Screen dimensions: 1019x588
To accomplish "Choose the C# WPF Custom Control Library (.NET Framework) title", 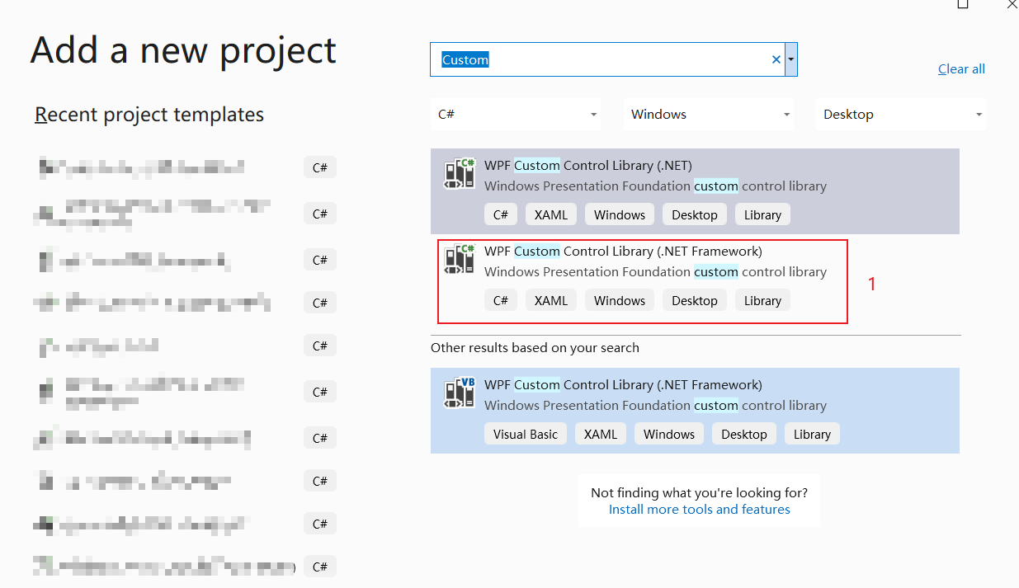I will tap(623, 251).
